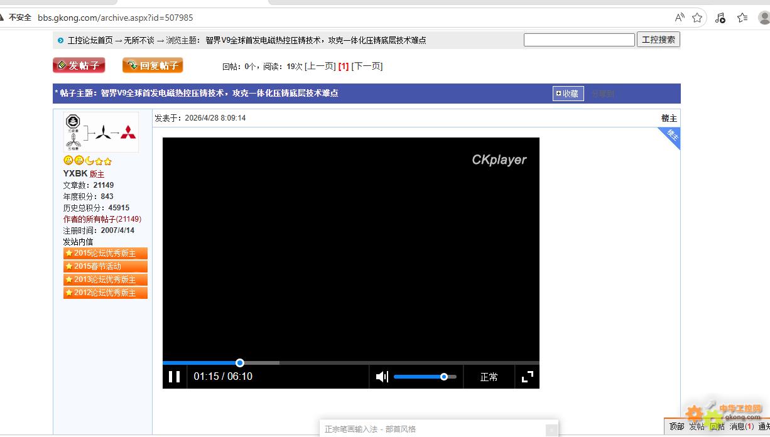Click the read aloud icon in address bar

coord(680,18)
